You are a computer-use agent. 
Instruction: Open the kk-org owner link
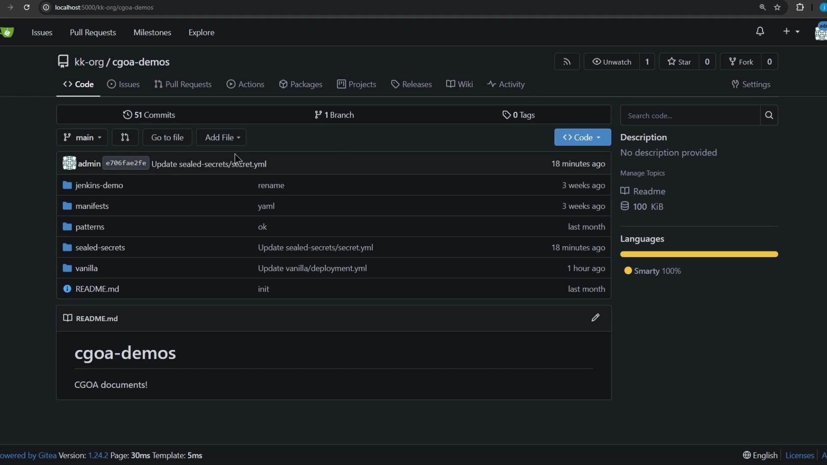(89, 62)
